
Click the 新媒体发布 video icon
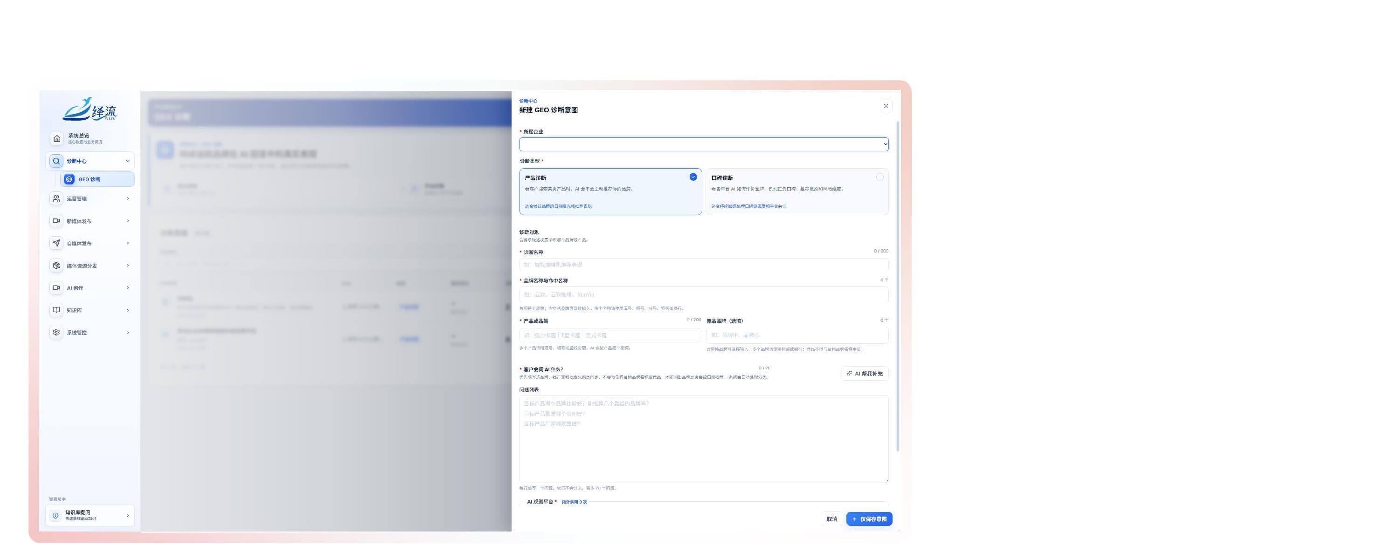pos(56,221)
